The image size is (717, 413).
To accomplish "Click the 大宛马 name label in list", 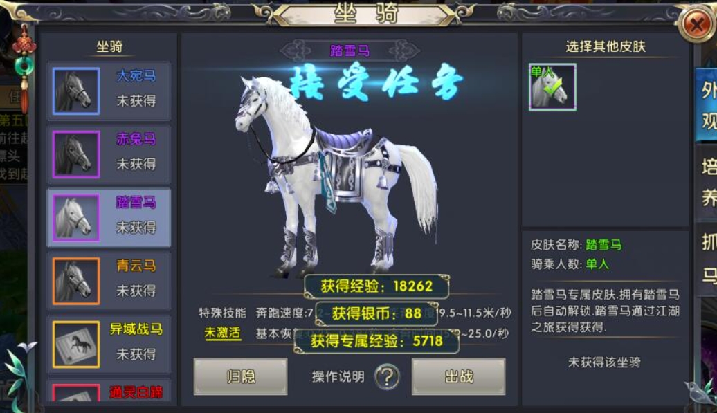I will 136,75.
